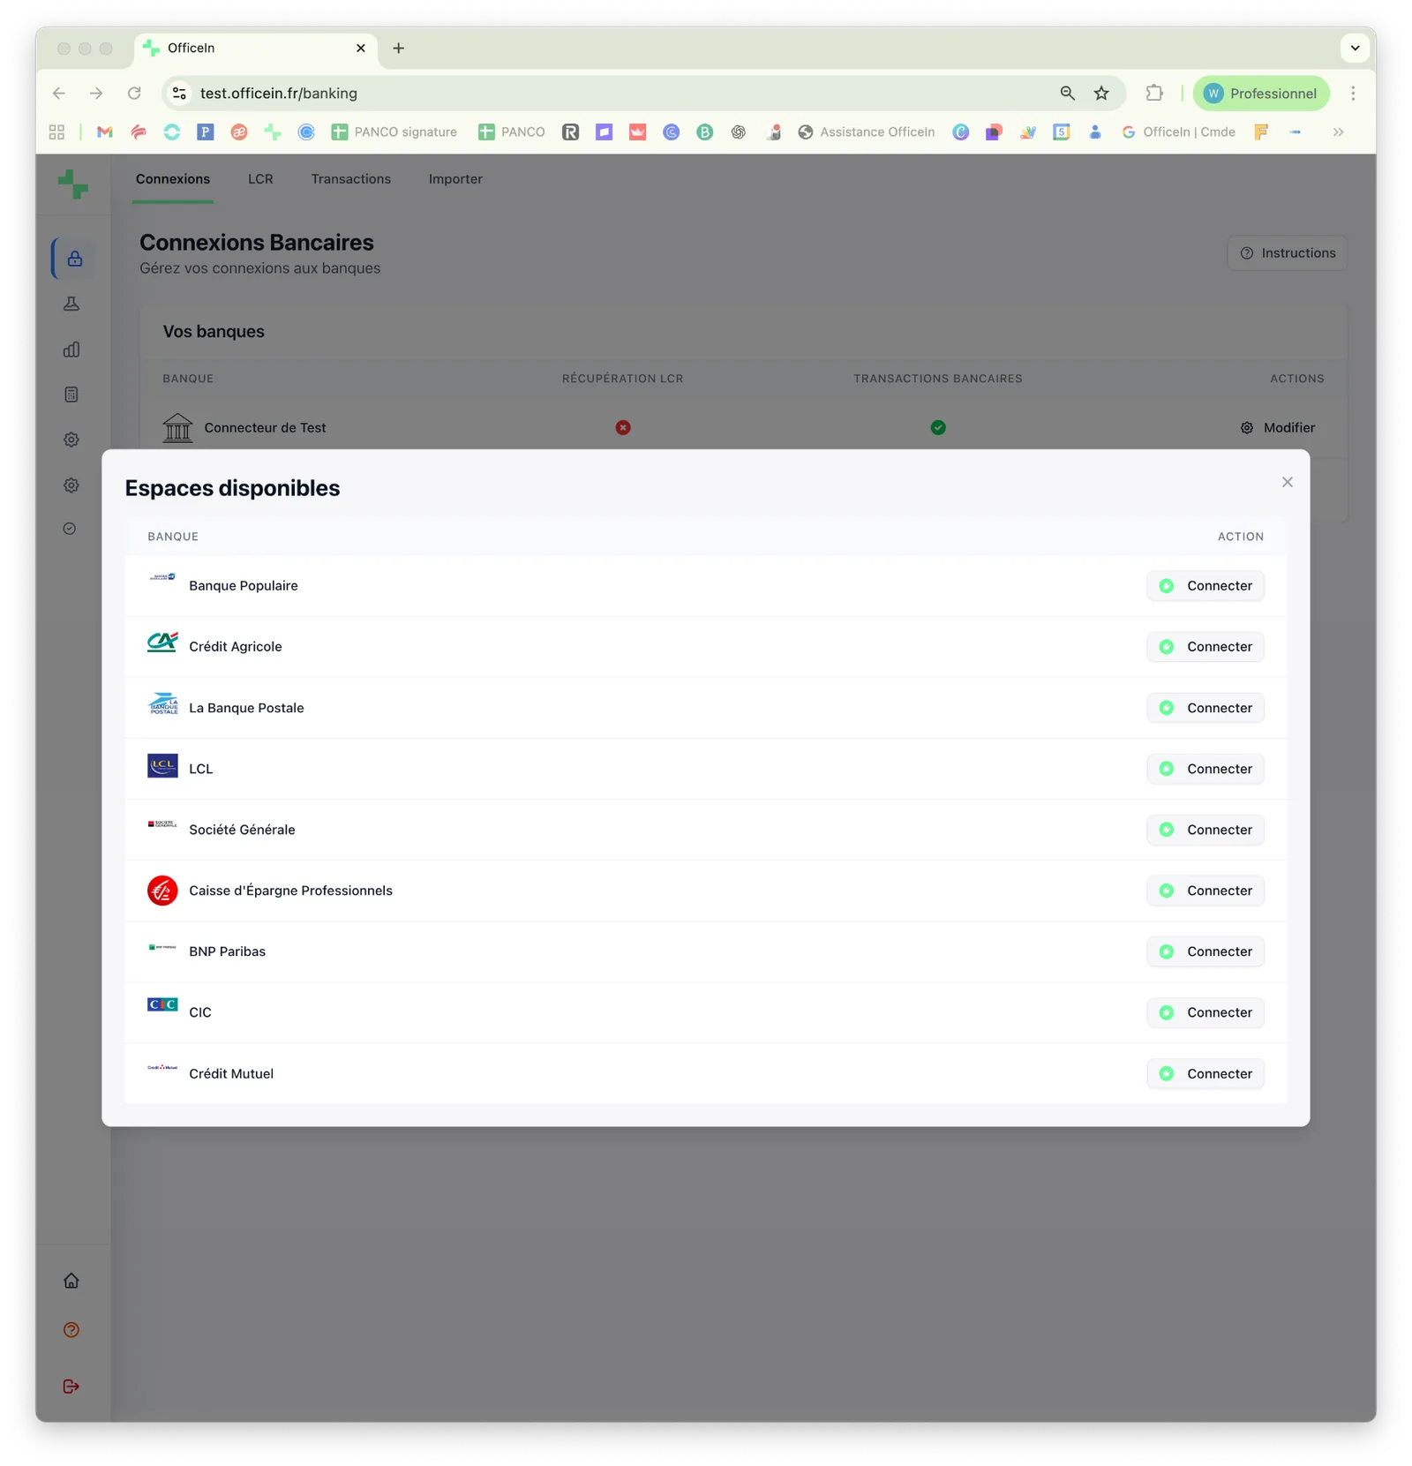
Task: Click Connecter for La Banque Postale
Action: click(x=1205, y=708)
